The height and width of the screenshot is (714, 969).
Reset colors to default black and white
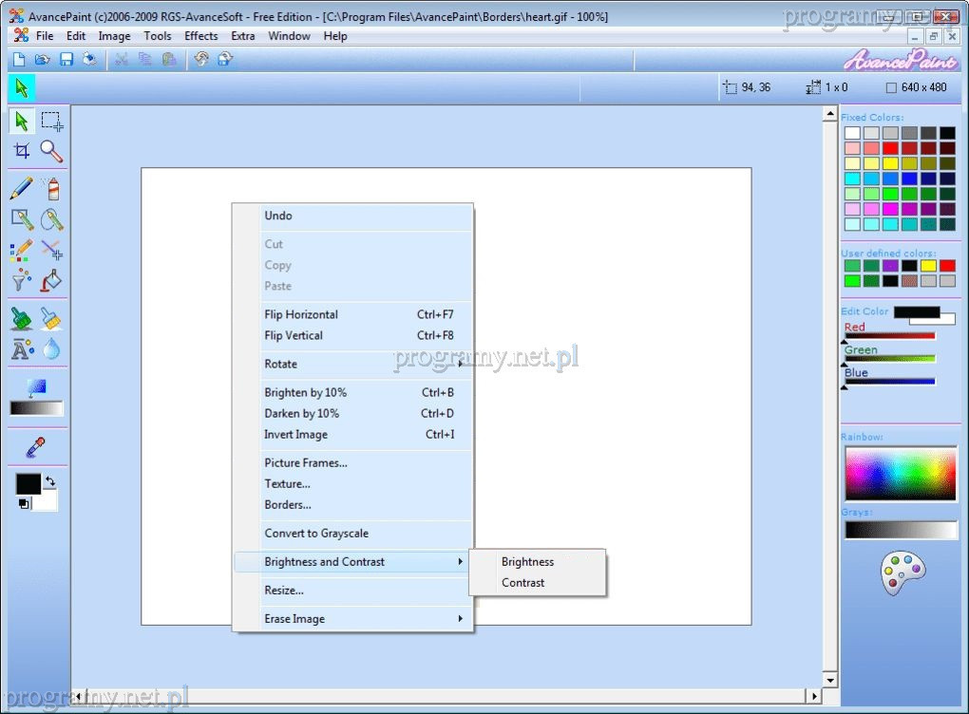point(23,503)
